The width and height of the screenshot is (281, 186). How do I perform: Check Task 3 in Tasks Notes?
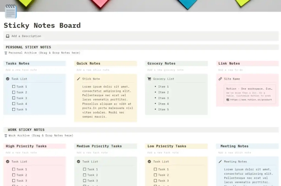(14, 98)
